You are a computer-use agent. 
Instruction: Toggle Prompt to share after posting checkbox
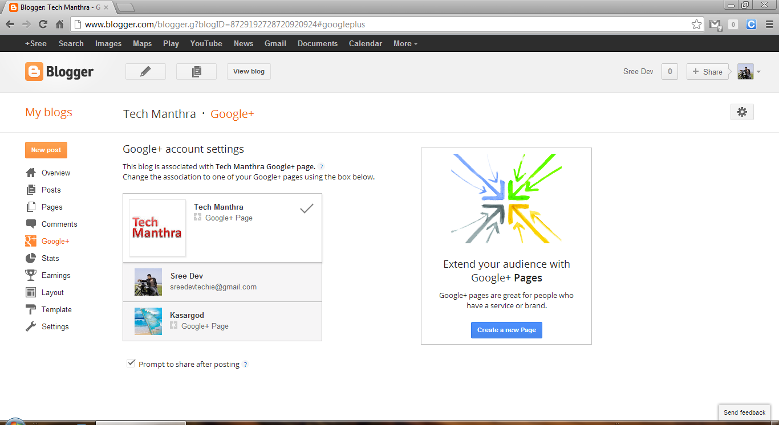click(x=131, y=363)
